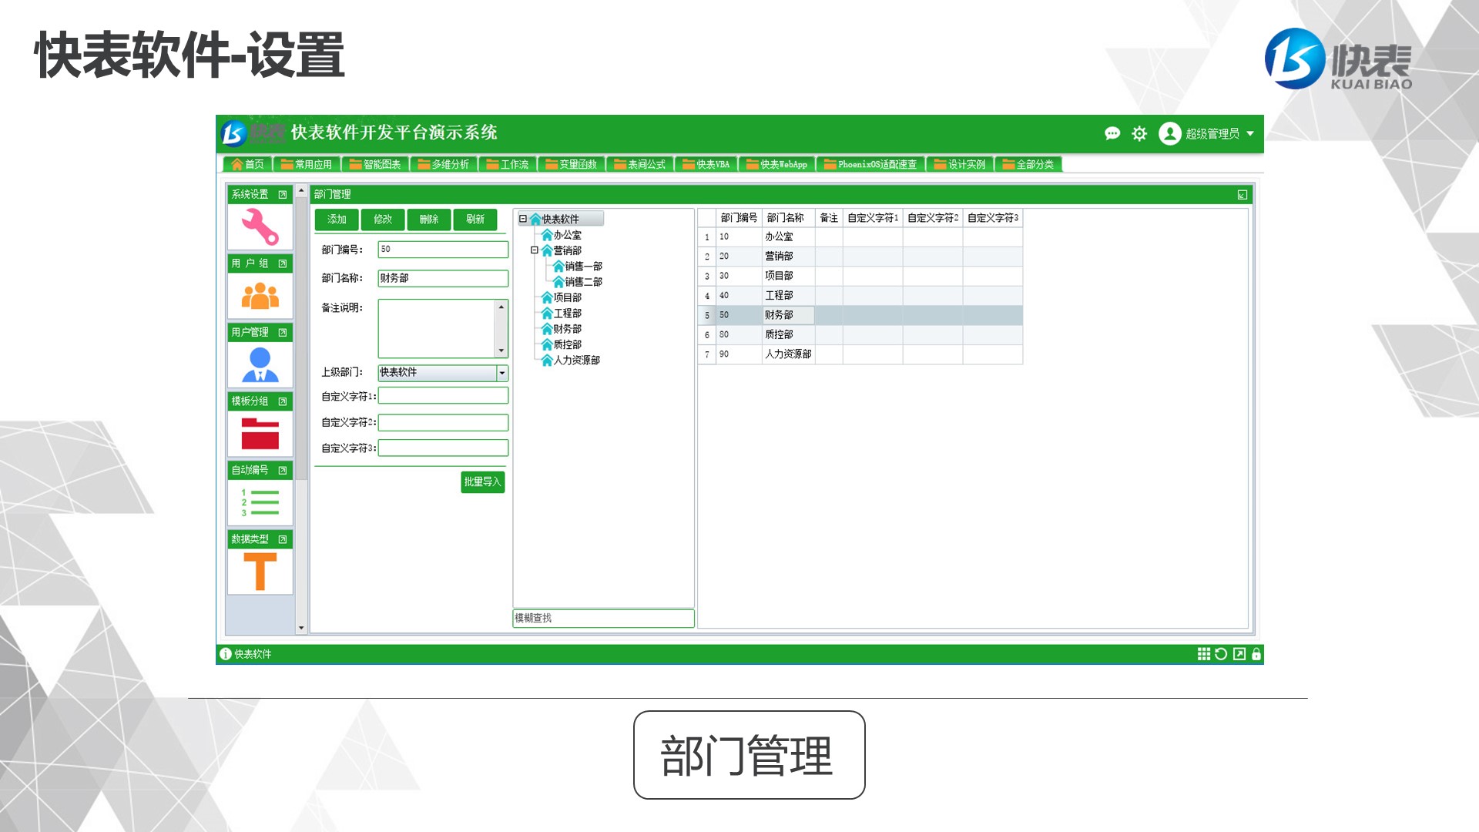Open the 智能图表 tab
Screen dimensions: 1479x832
point(374,164)
